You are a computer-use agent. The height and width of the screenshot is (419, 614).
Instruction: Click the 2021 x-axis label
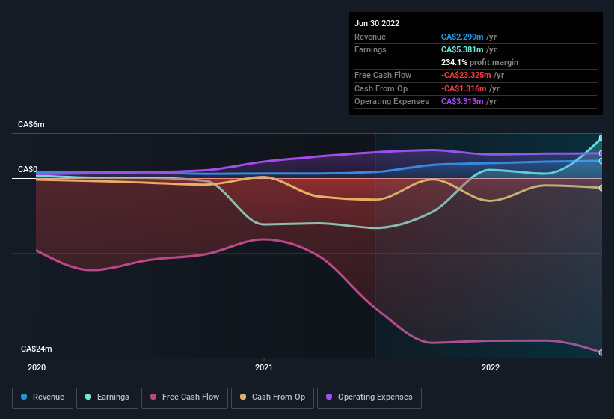[x=264, y=367]
